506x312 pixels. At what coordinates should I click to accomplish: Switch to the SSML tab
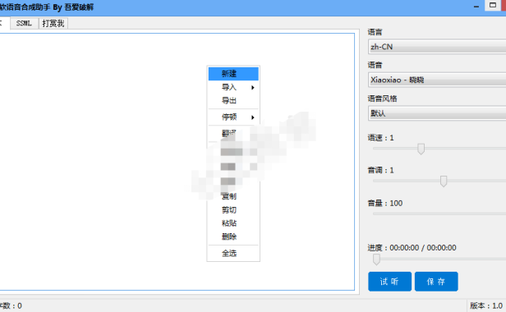(x=24, y=23)
